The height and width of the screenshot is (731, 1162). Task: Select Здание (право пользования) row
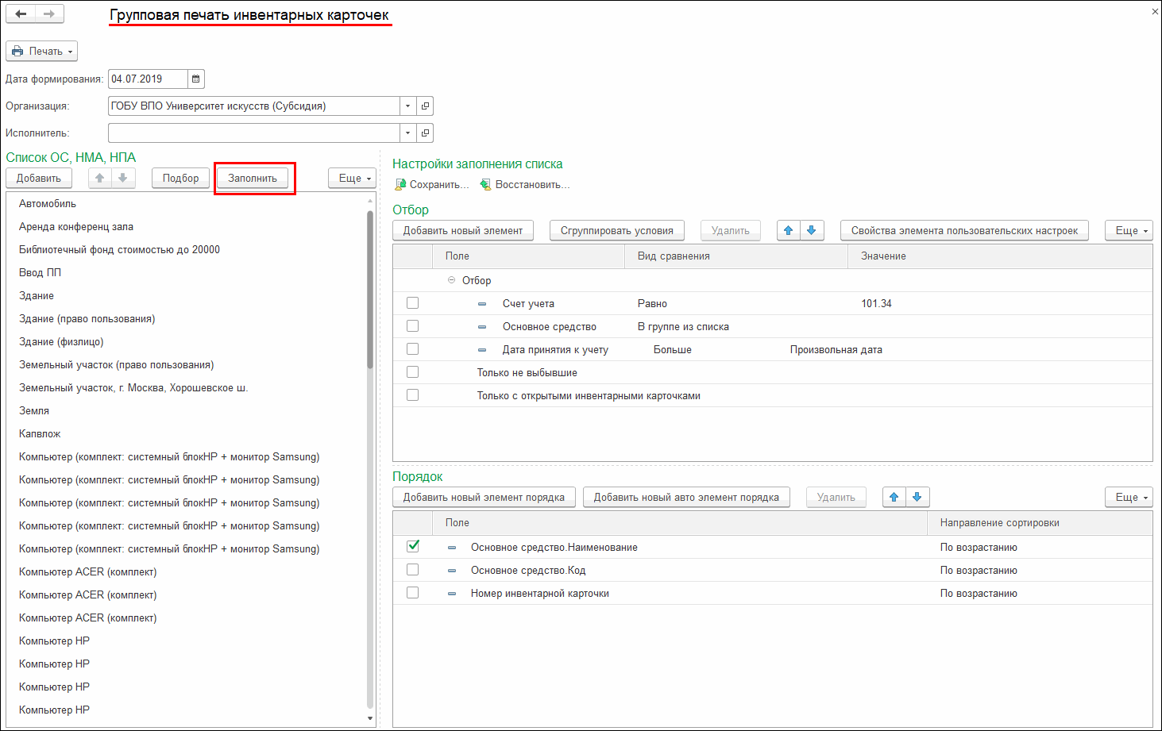[186, 318]
